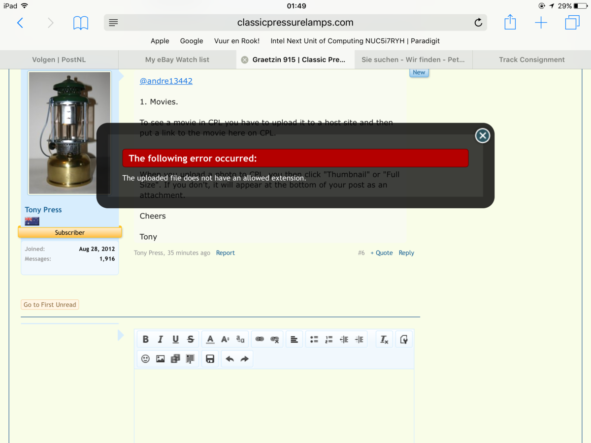Switch to Sie suchen - Wir finden tab
Screen dimensions: 591x443
413,60
